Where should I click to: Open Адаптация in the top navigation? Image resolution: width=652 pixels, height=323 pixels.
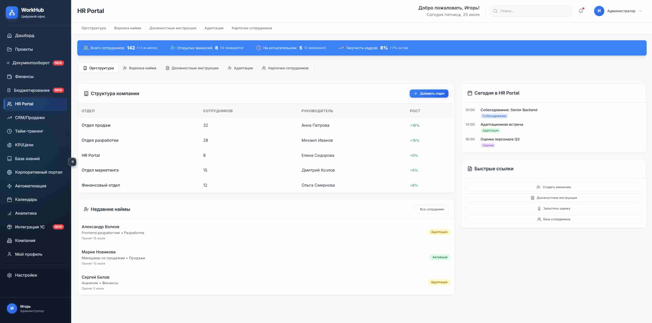[214, 28]
